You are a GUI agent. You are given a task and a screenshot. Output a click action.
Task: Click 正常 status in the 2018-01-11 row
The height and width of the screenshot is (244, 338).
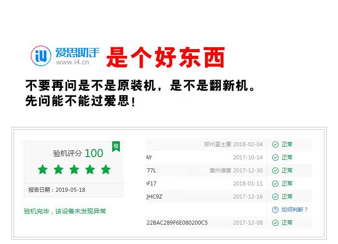tap(287, 184)
